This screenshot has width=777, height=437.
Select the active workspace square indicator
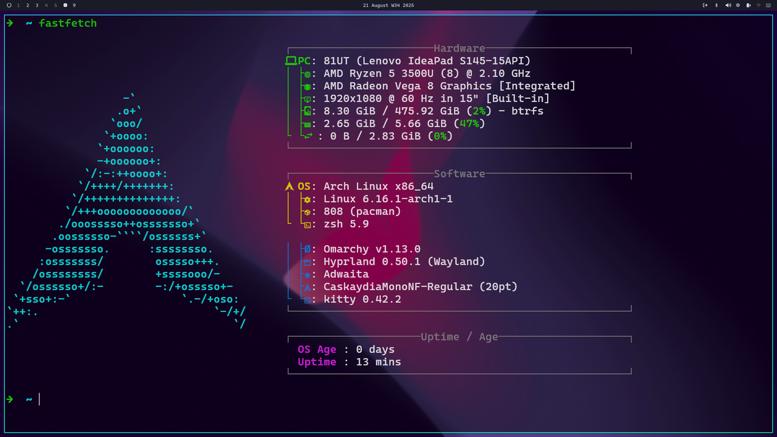click(x=65, y=5)
